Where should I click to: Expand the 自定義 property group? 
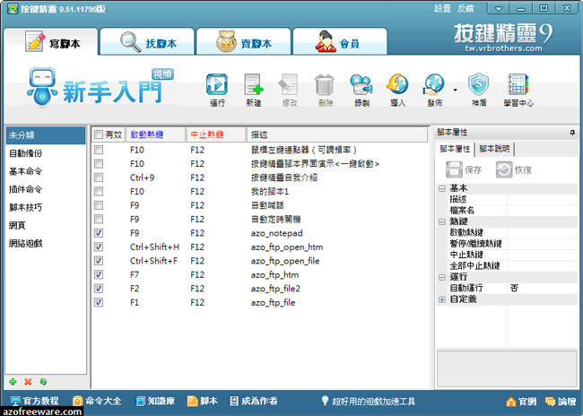(441, 299)
